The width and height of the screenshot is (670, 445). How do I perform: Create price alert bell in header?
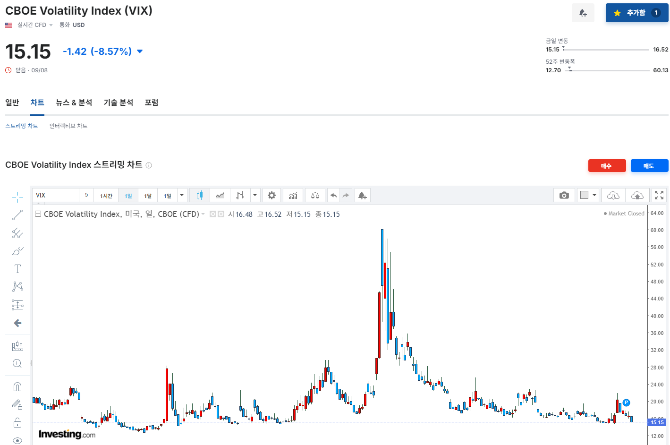[583, 13]
